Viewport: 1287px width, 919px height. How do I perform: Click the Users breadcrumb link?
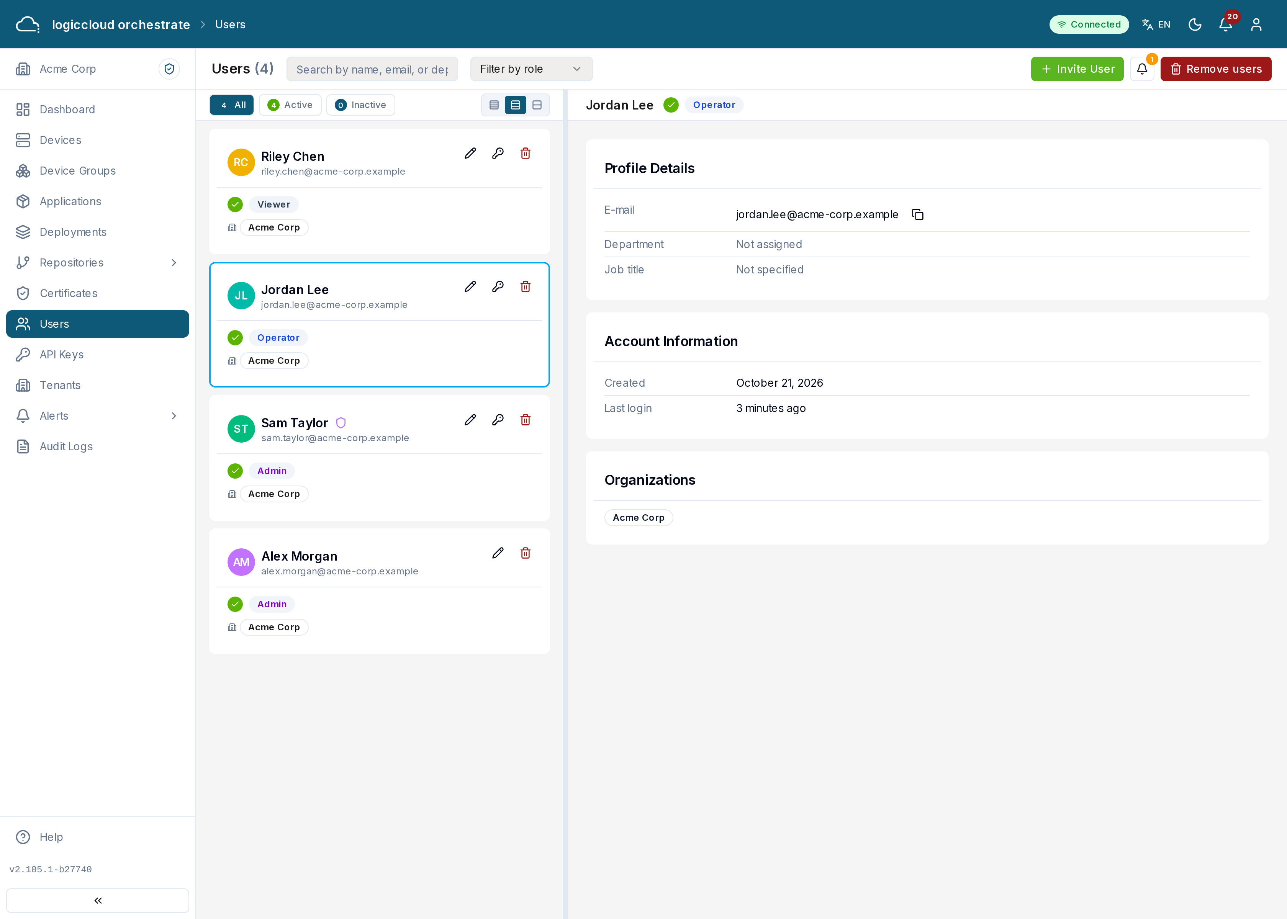(230, 25)
